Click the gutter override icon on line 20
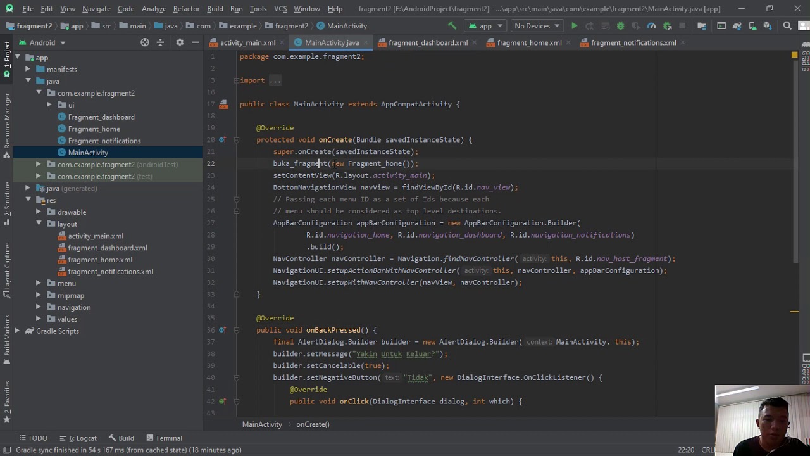 222,140
